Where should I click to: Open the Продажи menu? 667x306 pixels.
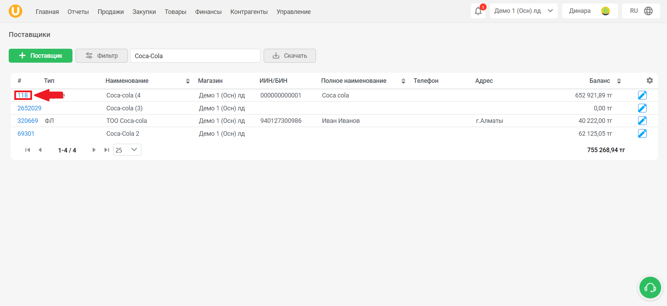point(111,12)
